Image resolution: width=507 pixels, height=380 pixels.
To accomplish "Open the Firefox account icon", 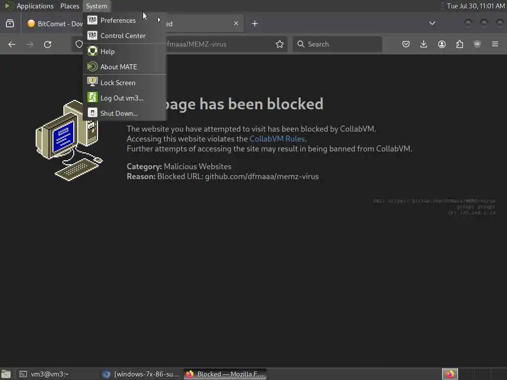I will point(442,44).
